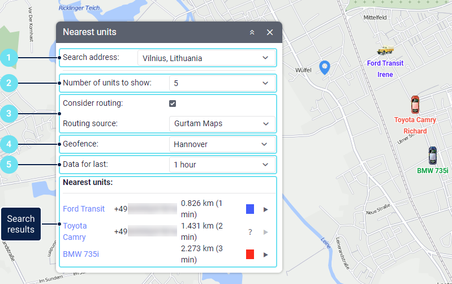Click the blue location pin on map

[324, 67]
